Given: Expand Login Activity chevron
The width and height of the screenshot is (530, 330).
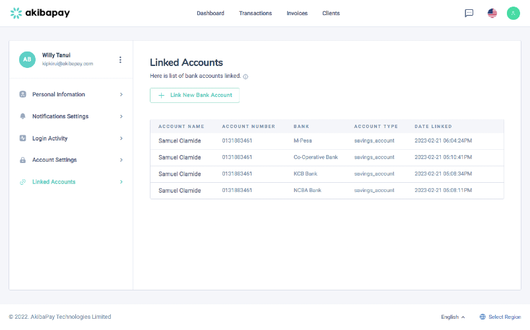Looking at the screenshot, I should pyautogui.click(x=121, y=139).
